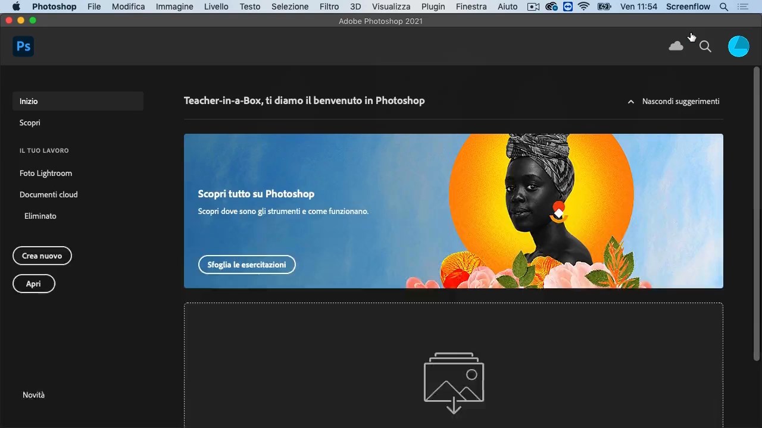Open the 3D menu

[355, 7]
